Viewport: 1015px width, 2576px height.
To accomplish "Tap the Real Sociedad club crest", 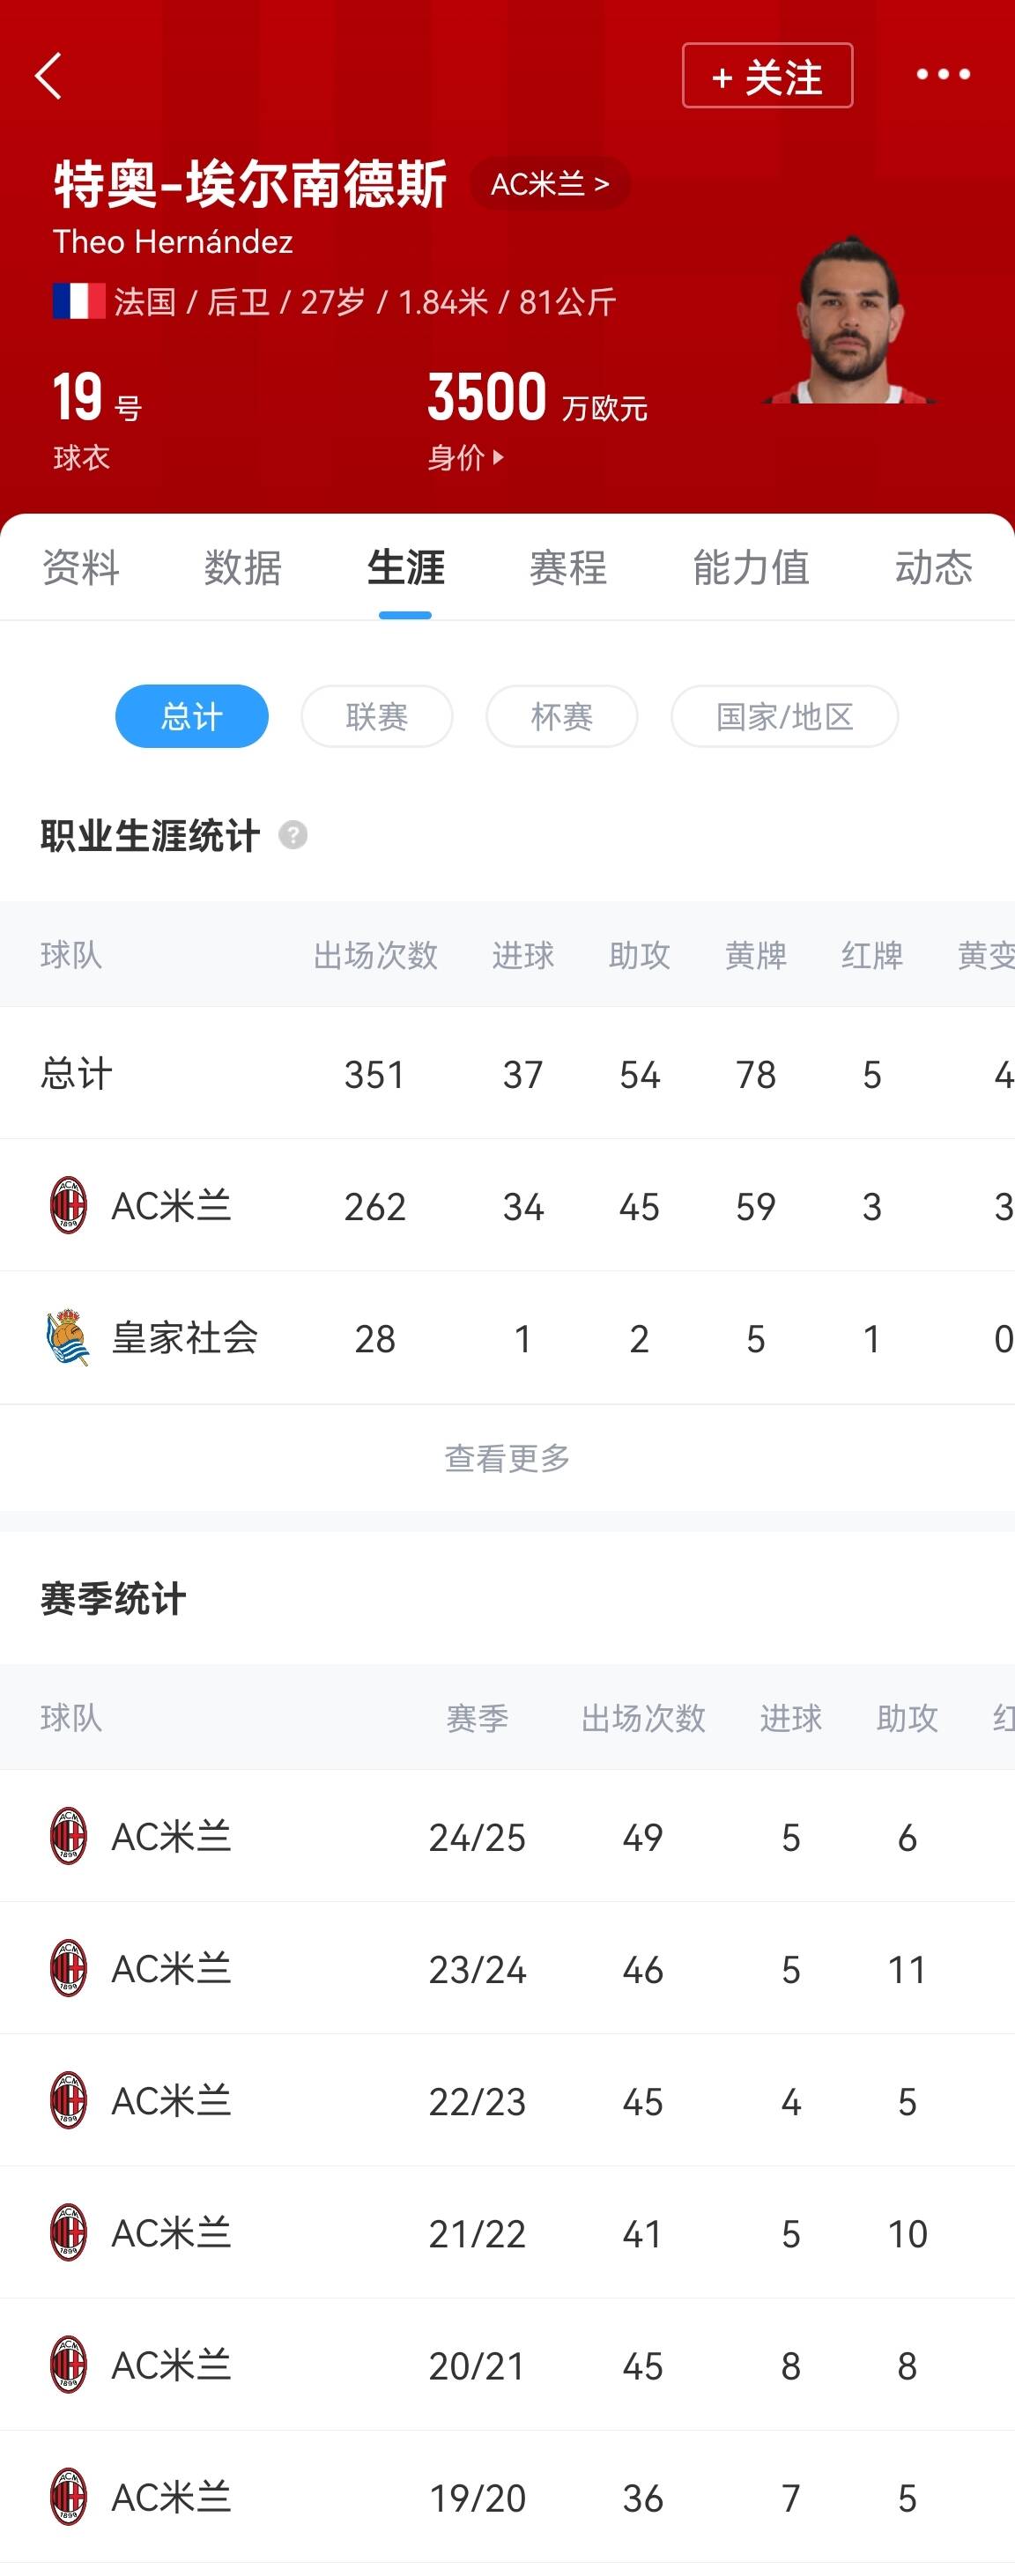I will [x=68, y=1338].
